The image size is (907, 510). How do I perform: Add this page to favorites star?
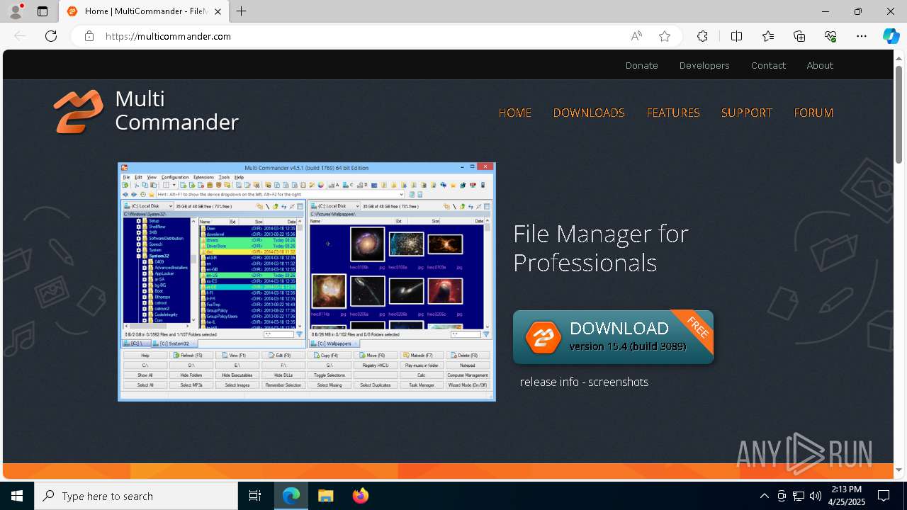coord(665,36)
